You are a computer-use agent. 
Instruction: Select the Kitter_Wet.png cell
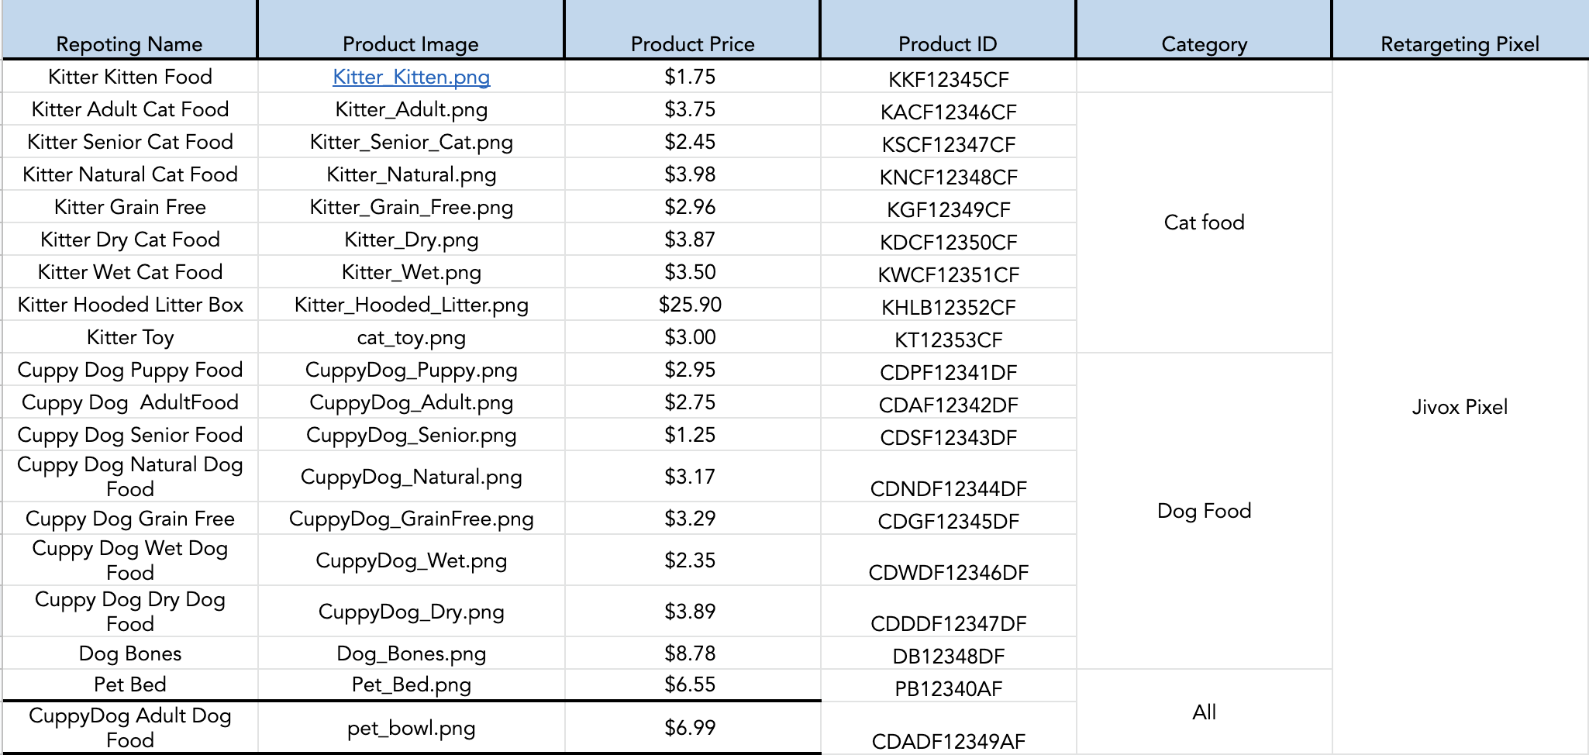(411, 272)
